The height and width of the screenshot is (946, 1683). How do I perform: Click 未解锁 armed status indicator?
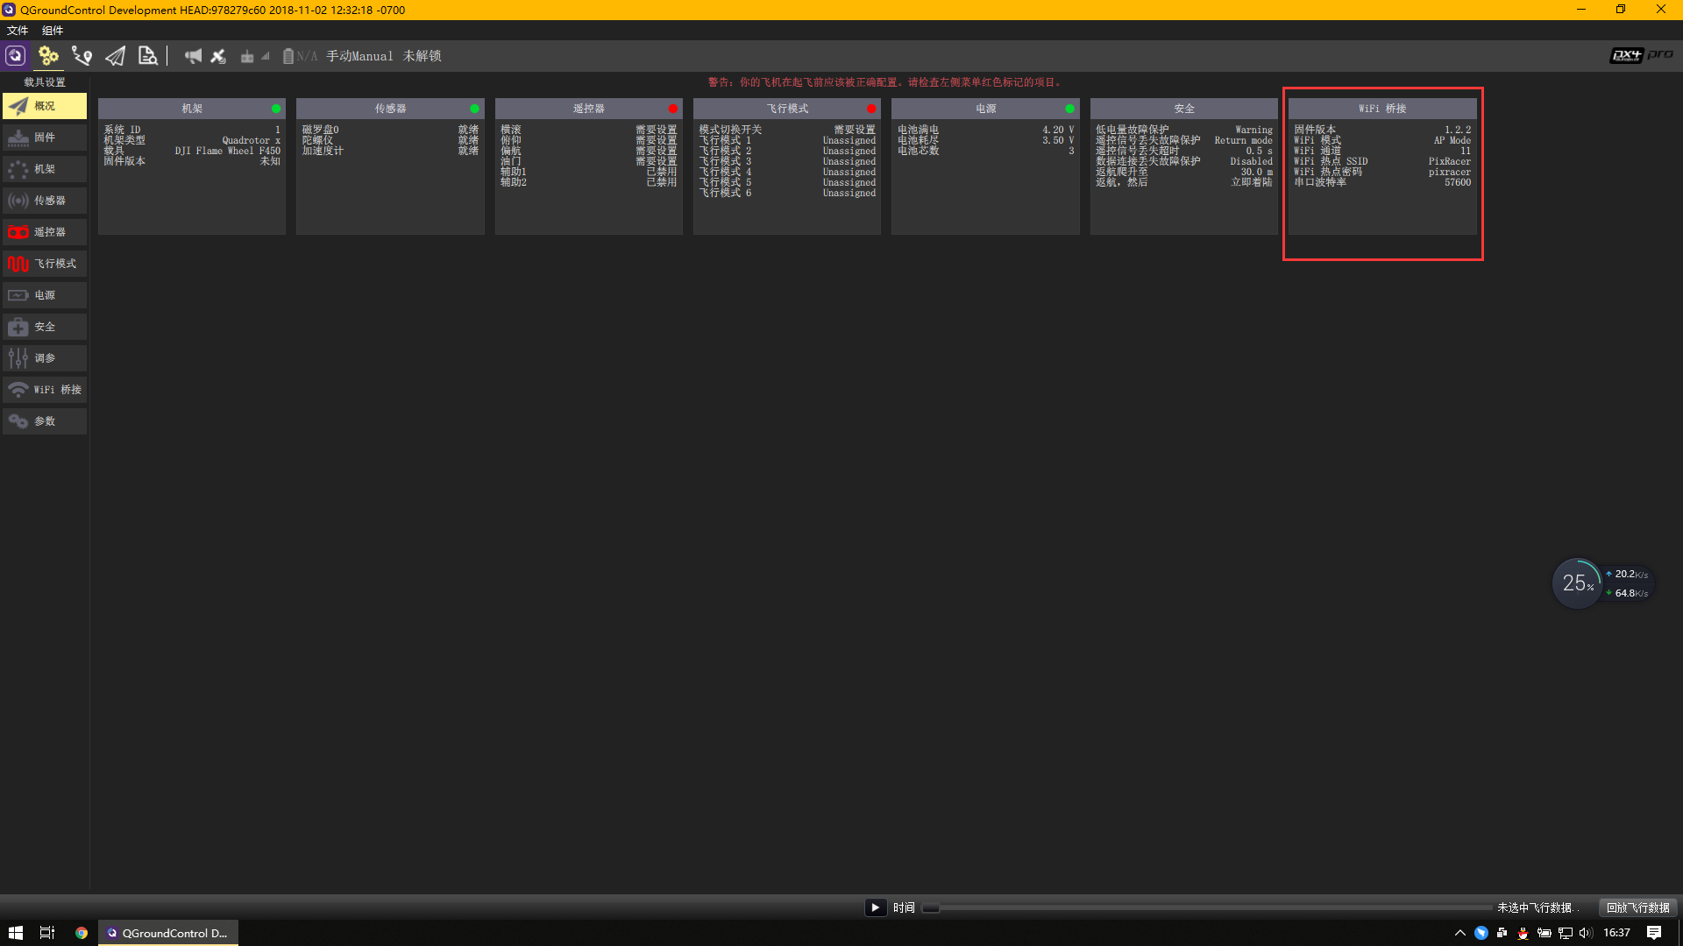(422, 56)
